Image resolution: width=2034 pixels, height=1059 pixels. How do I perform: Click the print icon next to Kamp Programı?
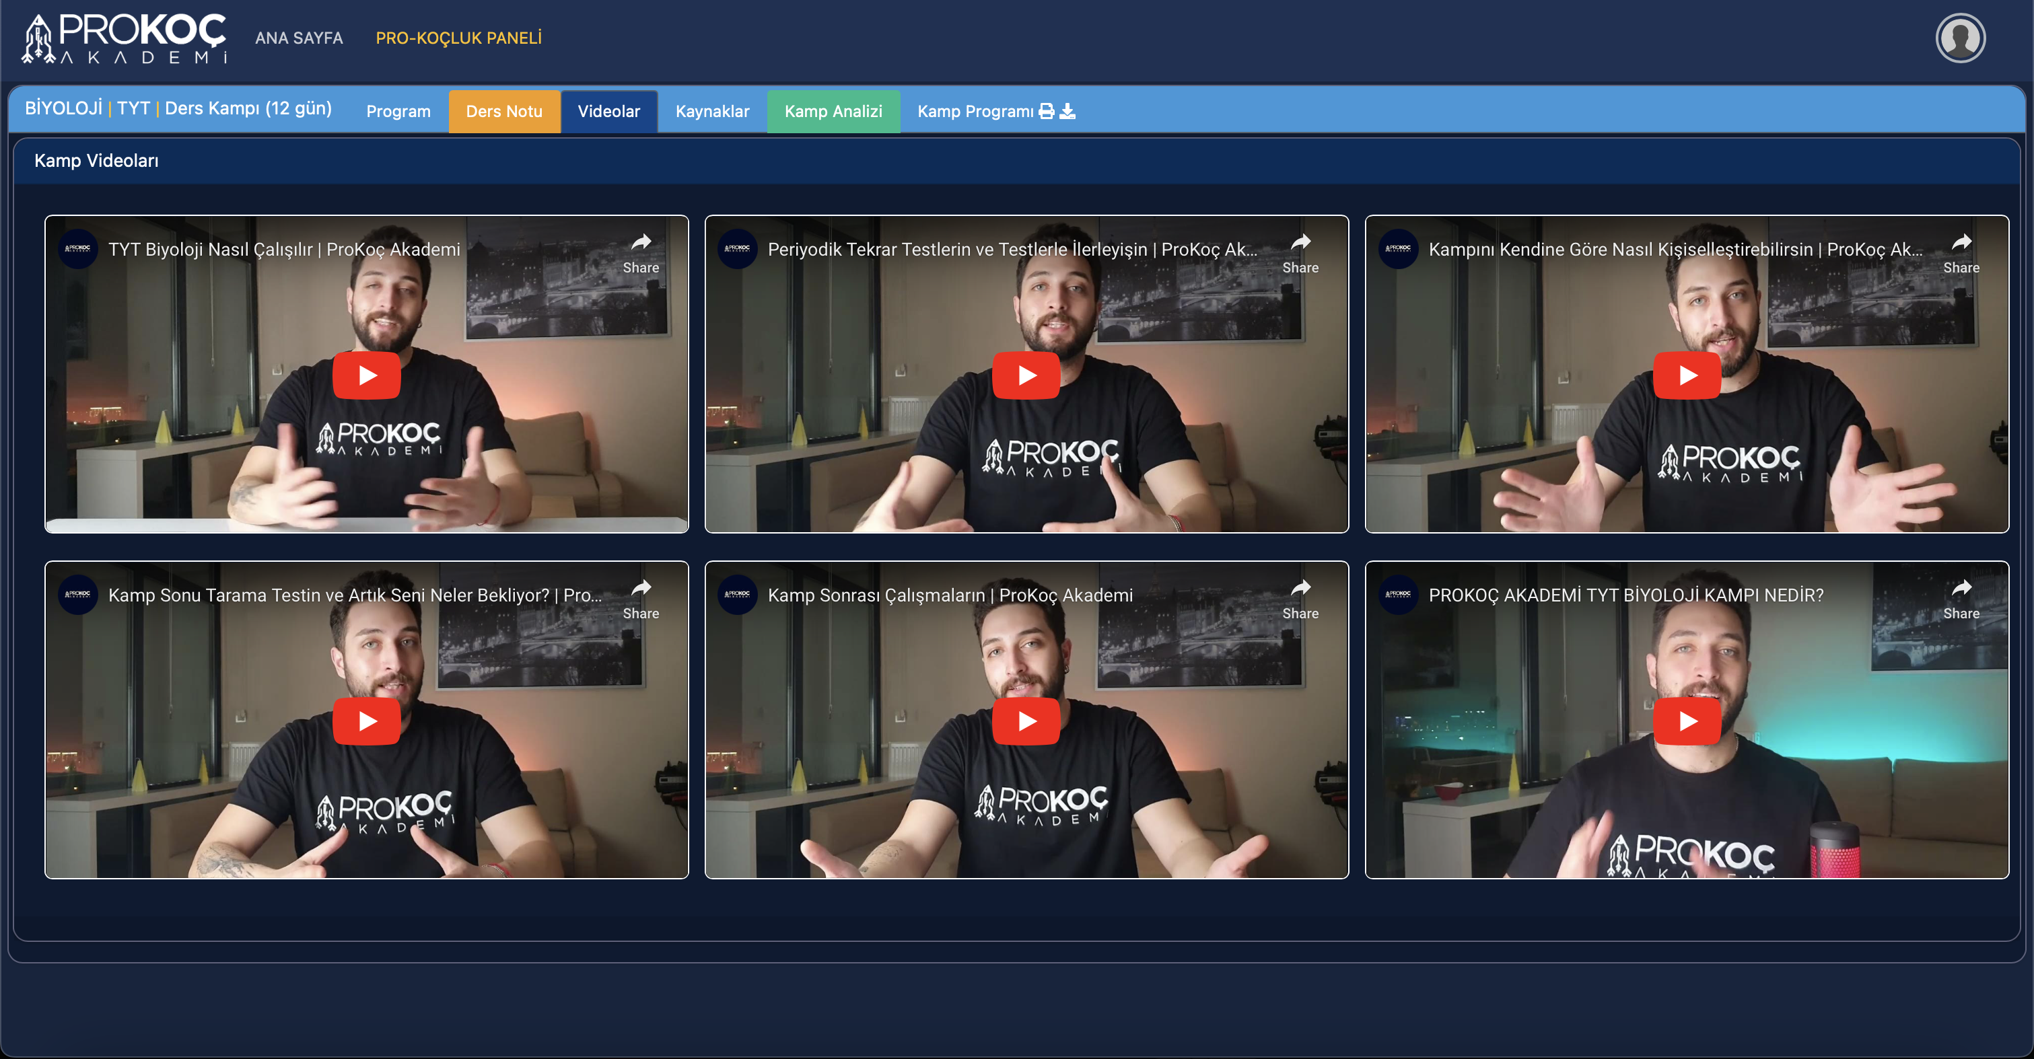tap(1046, 111)
